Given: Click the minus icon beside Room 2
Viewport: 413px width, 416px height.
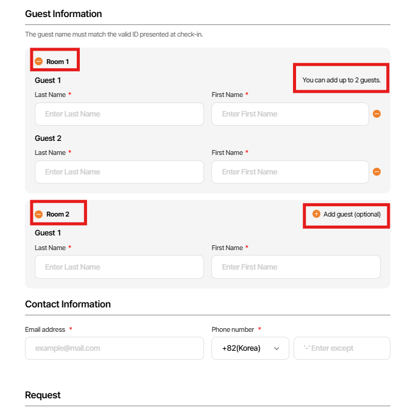Looking at the screenshot, I should pos(39,214).
